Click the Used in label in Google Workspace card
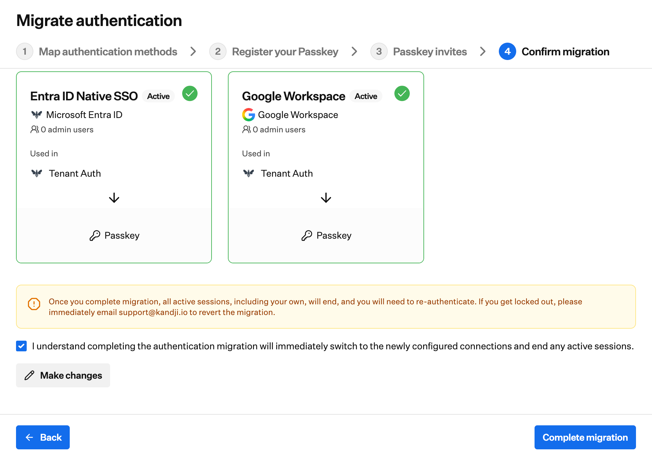 pyautogui.click(x=256, y=153)
